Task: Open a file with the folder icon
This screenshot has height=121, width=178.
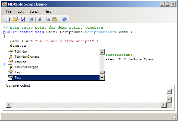Action: pyautogui.click(x=16, y=19)
